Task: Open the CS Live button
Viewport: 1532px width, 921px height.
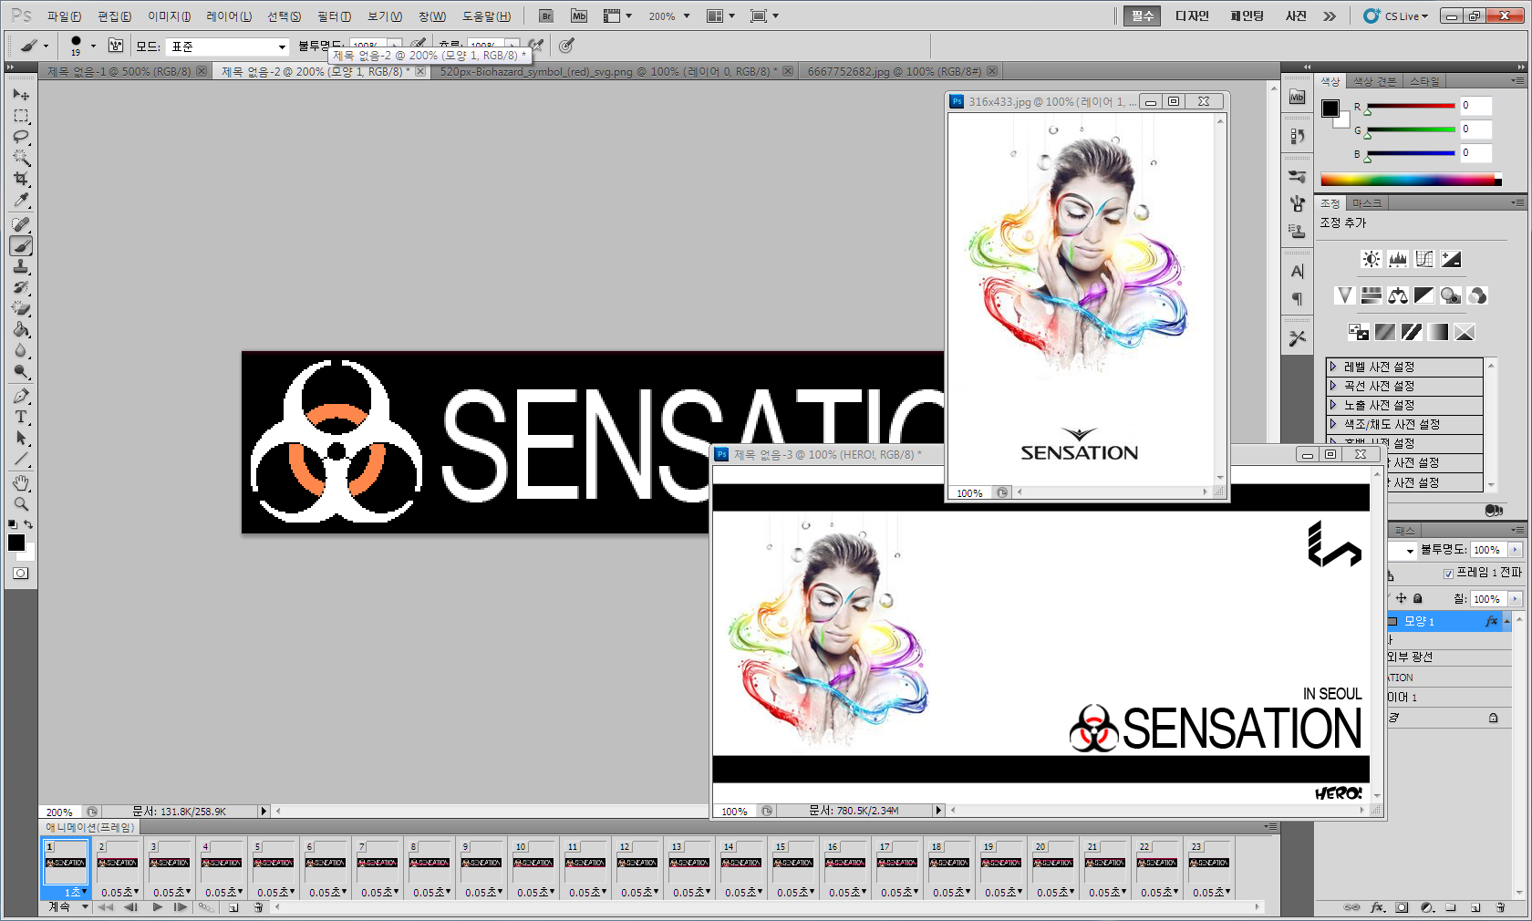Action: pos(1395,16)
